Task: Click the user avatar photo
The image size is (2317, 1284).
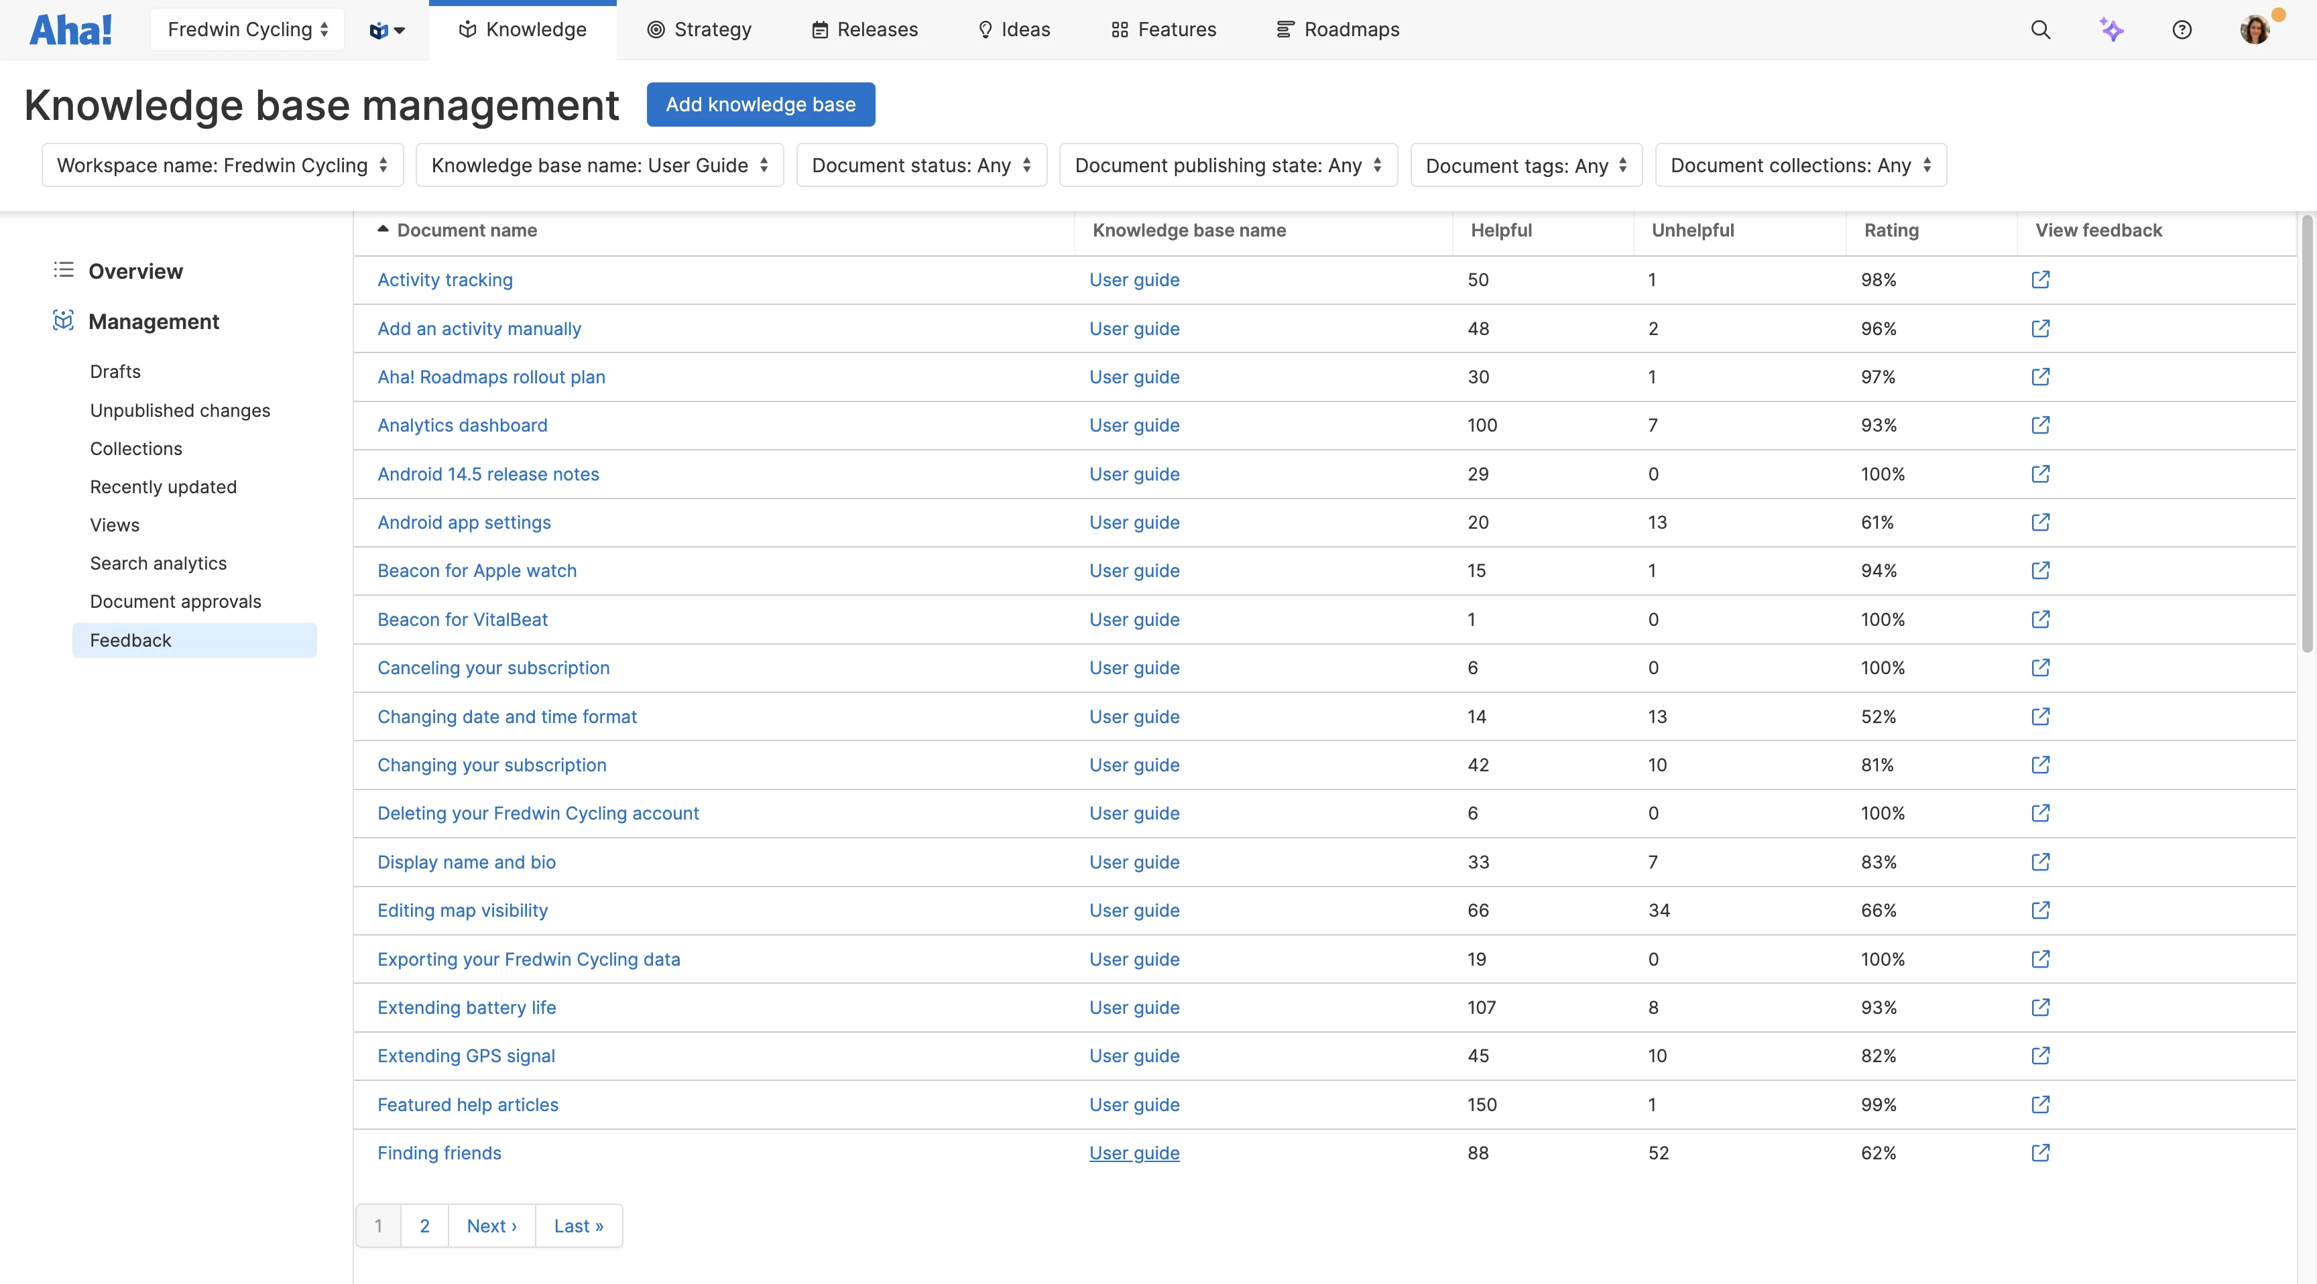Action: pos(2254,29)
